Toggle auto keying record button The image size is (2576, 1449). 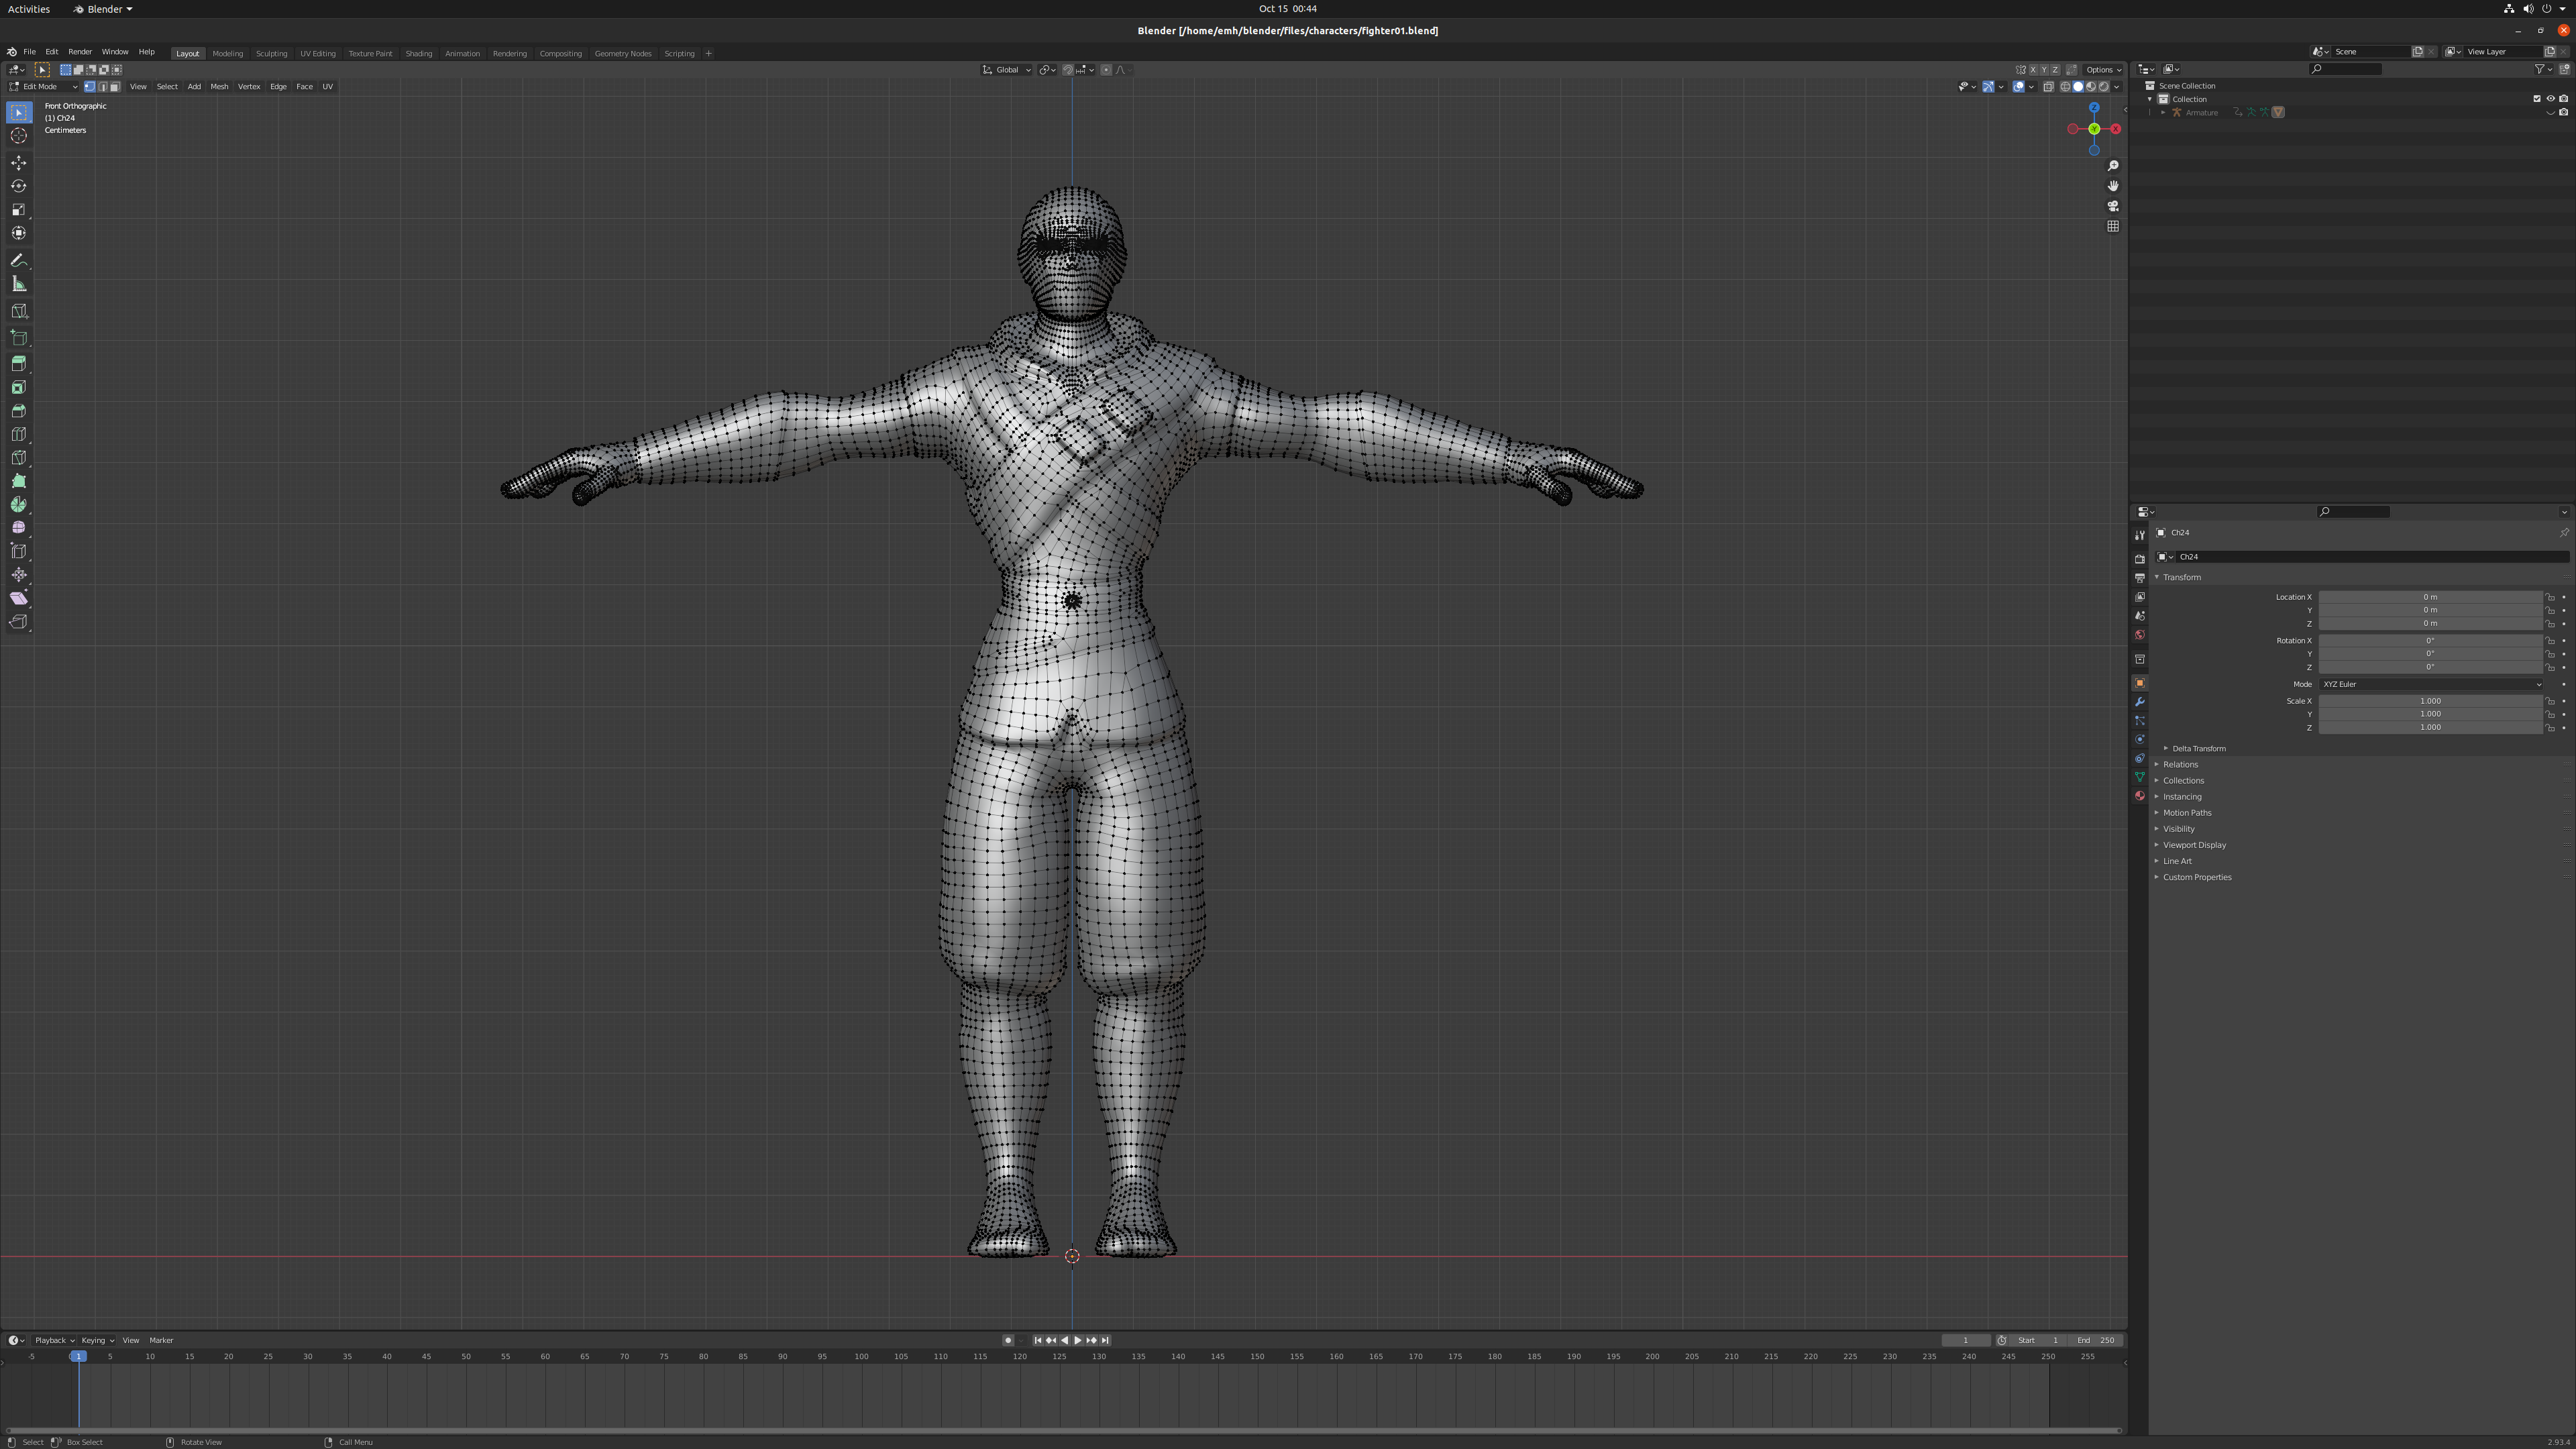tap(1008, 1340)
